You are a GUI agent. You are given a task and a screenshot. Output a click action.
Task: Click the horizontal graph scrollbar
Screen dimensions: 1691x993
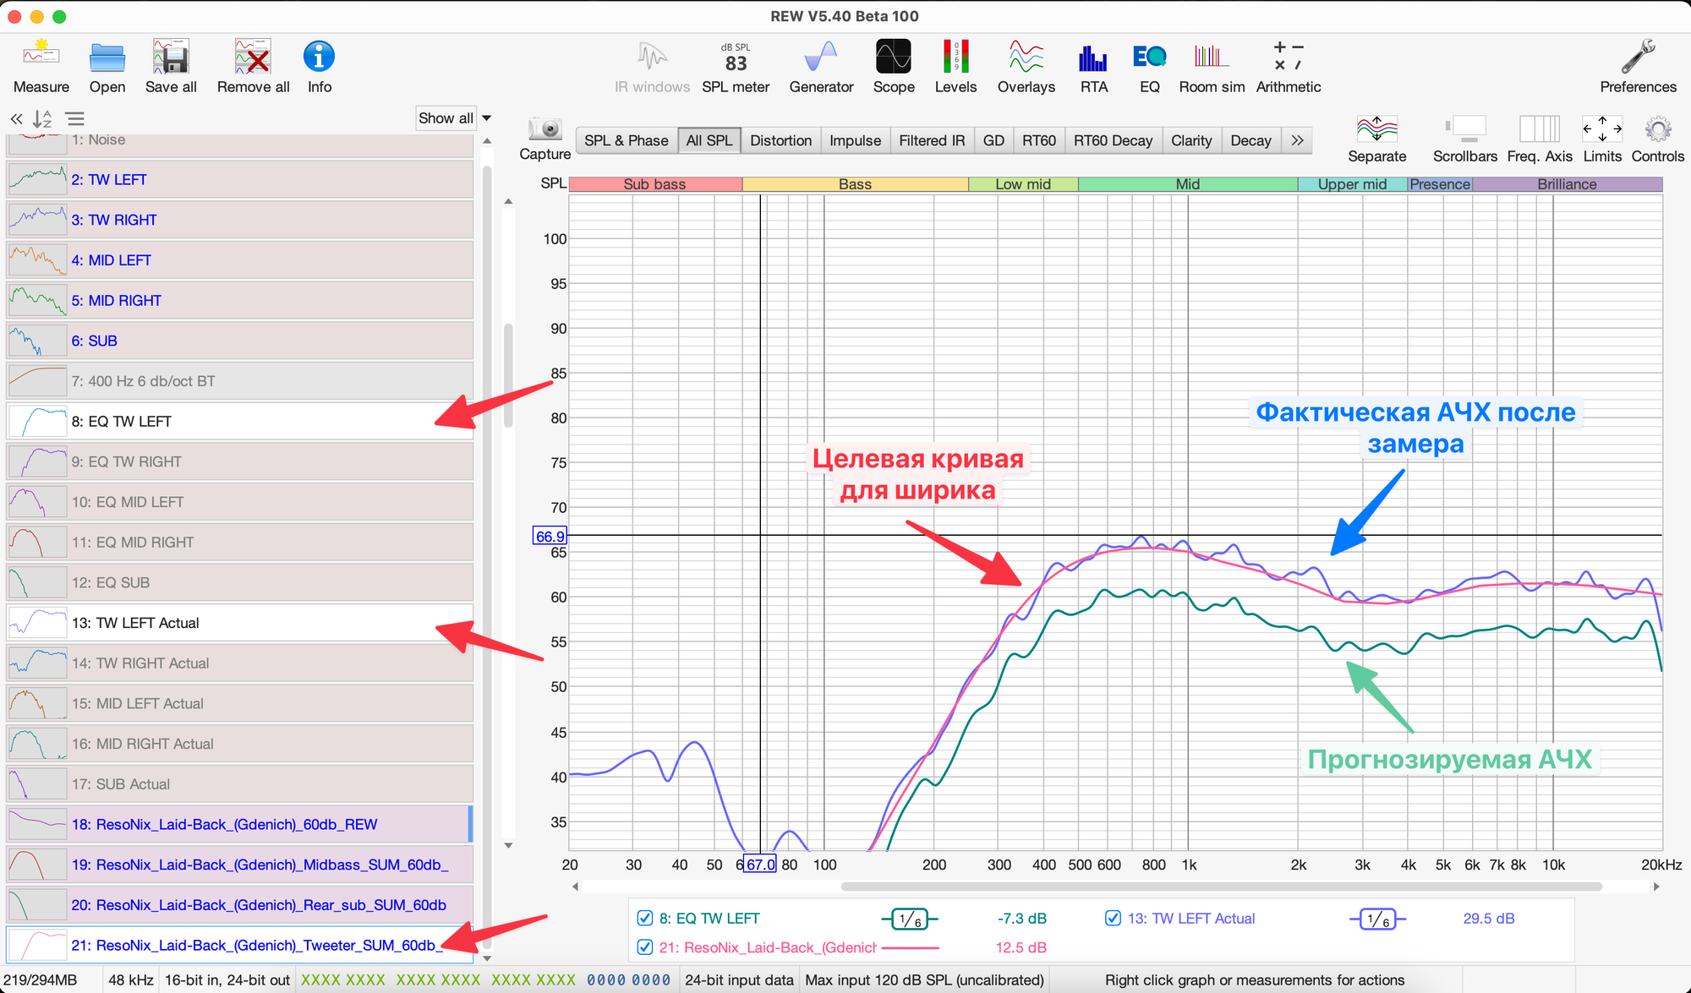(1220, 887)
